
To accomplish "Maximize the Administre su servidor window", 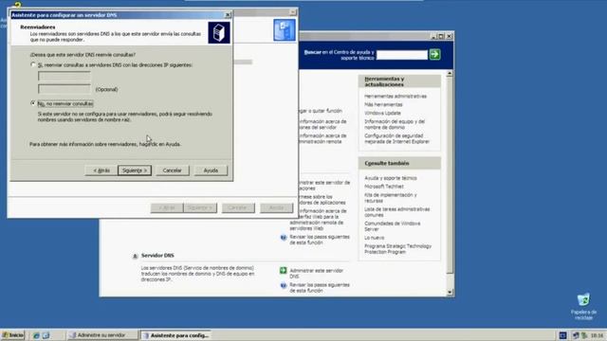I will (441, 36).
